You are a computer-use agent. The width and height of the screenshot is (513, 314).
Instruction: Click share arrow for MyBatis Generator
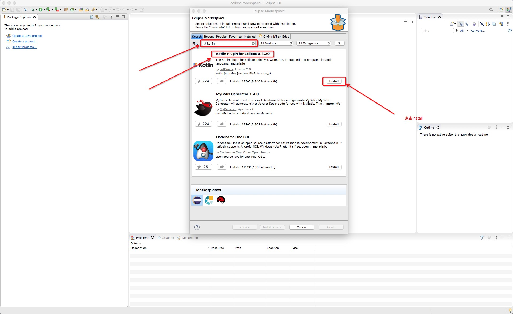pos(221,124)
